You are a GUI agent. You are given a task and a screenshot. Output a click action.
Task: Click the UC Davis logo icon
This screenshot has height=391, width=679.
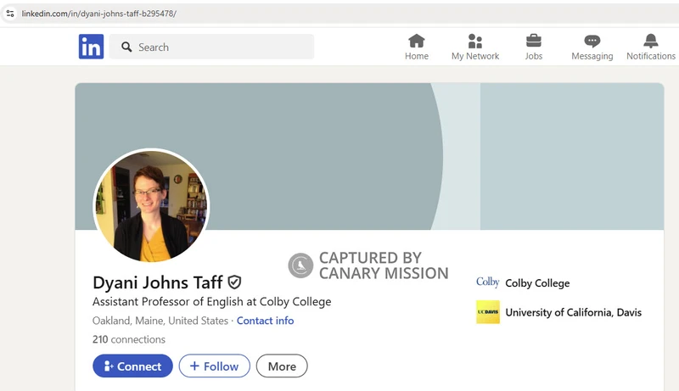point(487,312)
